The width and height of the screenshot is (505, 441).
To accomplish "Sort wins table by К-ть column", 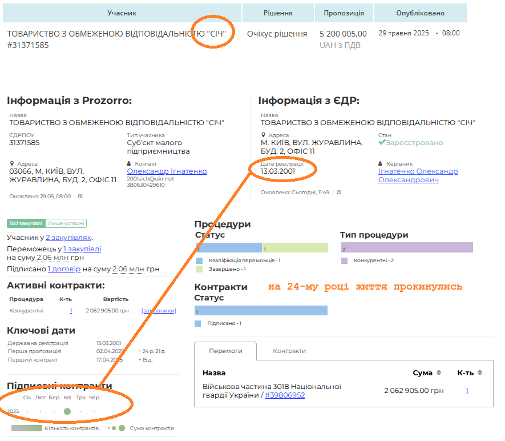I will [480, 373].
